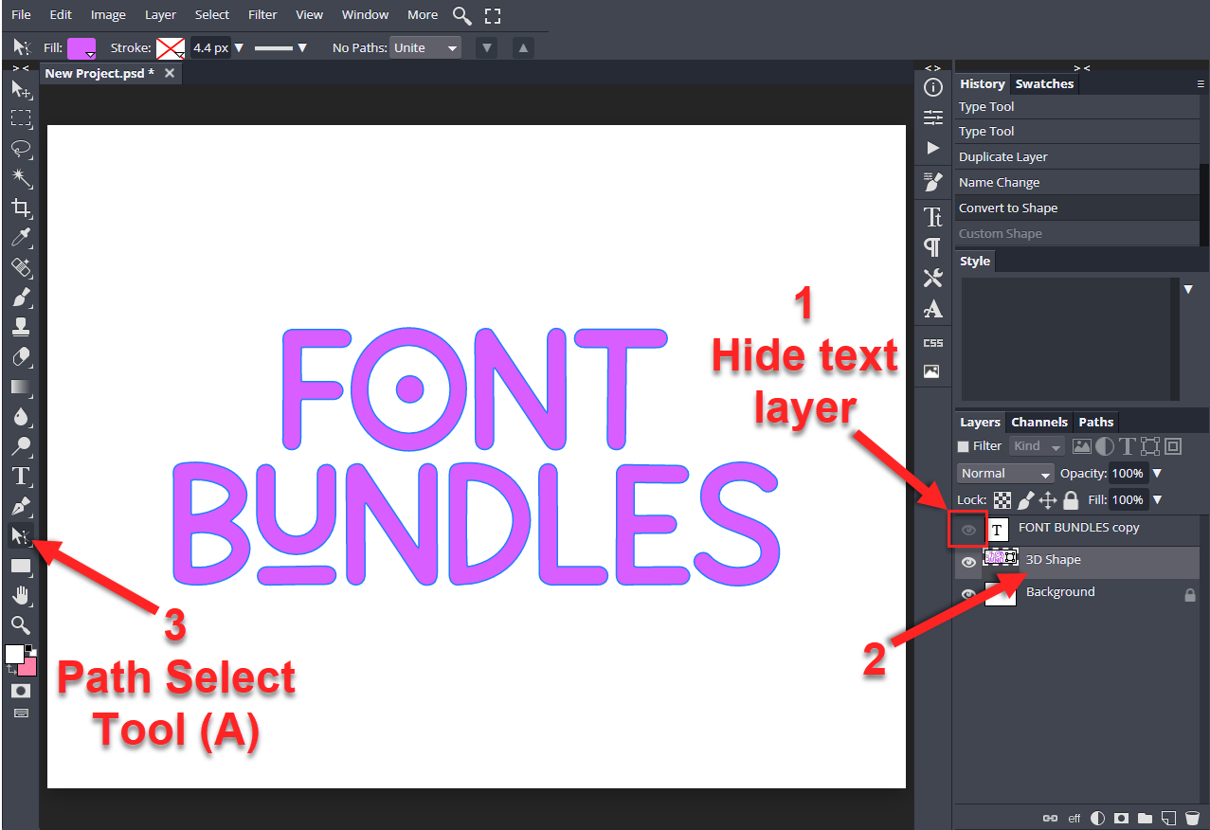Image resolution: width=1210 pixels, height=830 pixels.
Task: Select the Blur tool
Action: click(x=20, y=416)
